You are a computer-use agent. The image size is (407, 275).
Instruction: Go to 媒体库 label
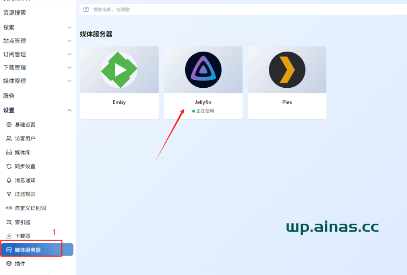coord(23,153)
